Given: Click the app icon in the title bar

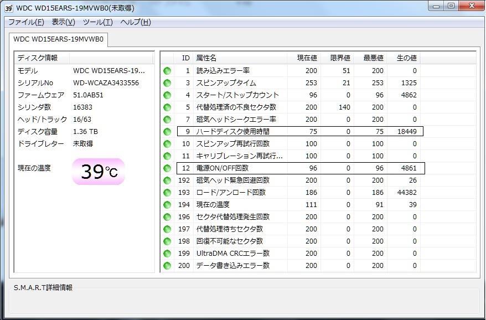Looking at the screenshot, I should [x=9, y=8].
